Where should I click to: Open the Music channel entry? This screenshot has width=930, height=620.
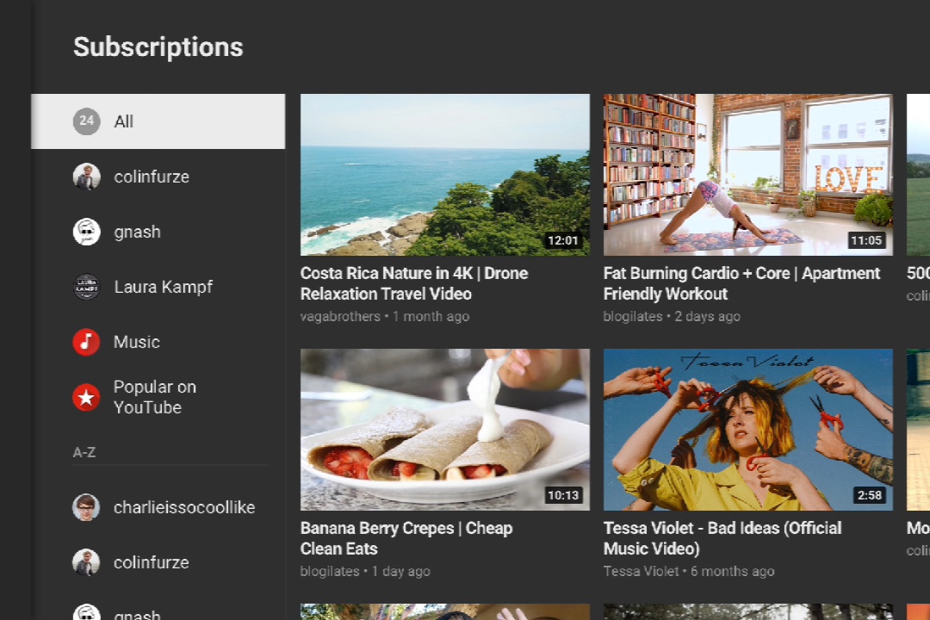[x=137, y=342]
